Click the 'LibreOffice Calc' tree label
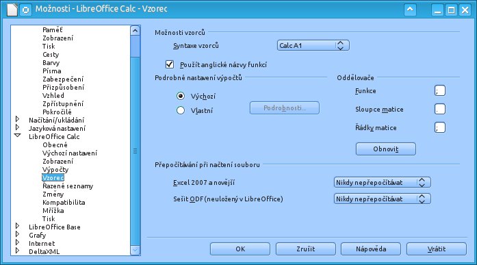 click(54, 136)
